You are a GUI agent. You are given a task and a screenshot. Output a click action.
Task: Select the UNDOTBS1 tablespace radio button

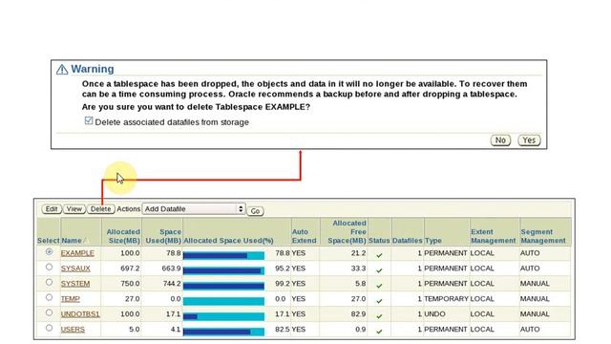pos(49,312)
